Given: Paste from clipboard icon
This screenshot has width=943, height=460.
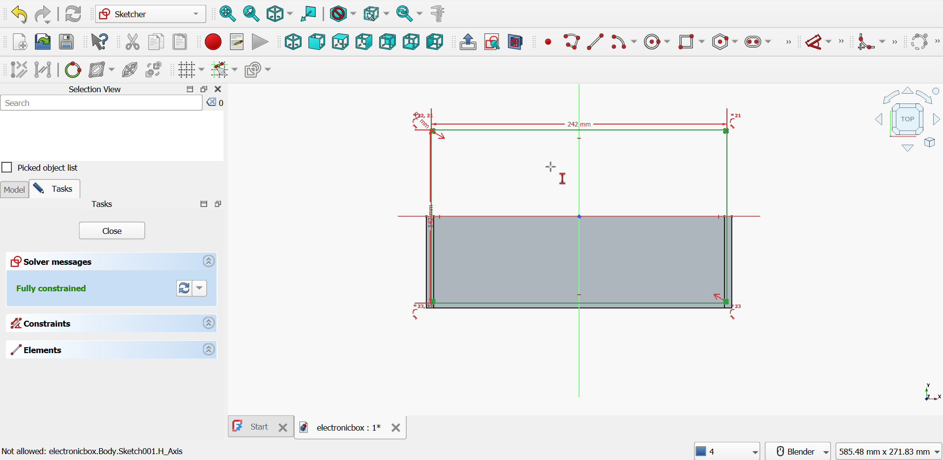Looking at the screenshot, I should point(179,42).
